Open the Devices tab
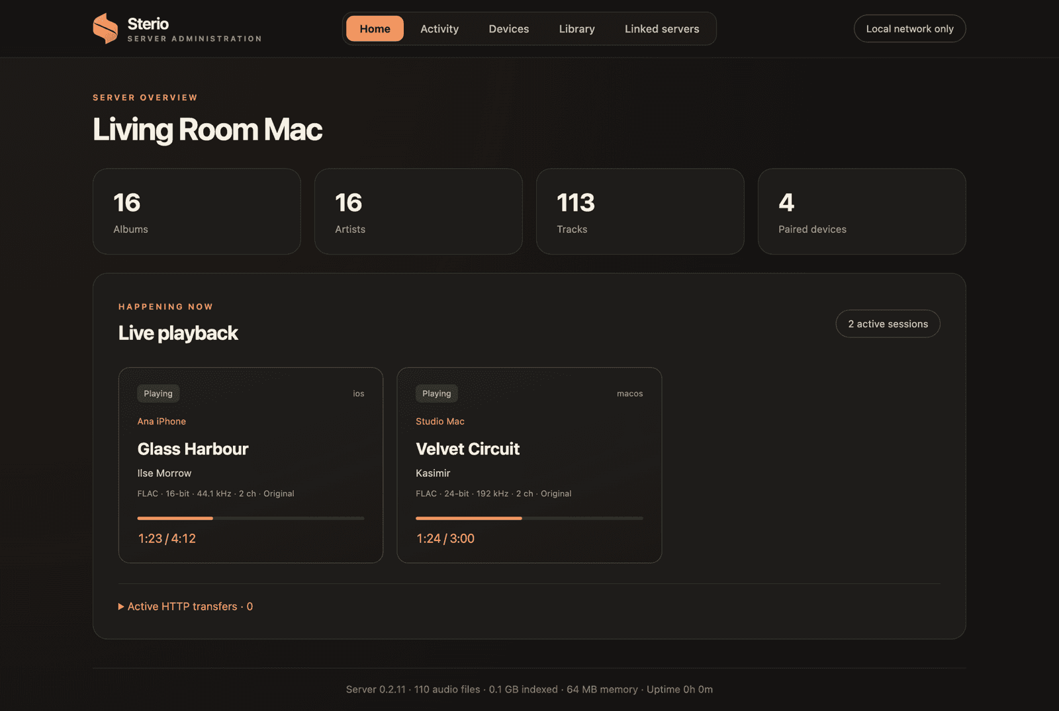This screenshot has height=711, width=1059. click(509, 28)
